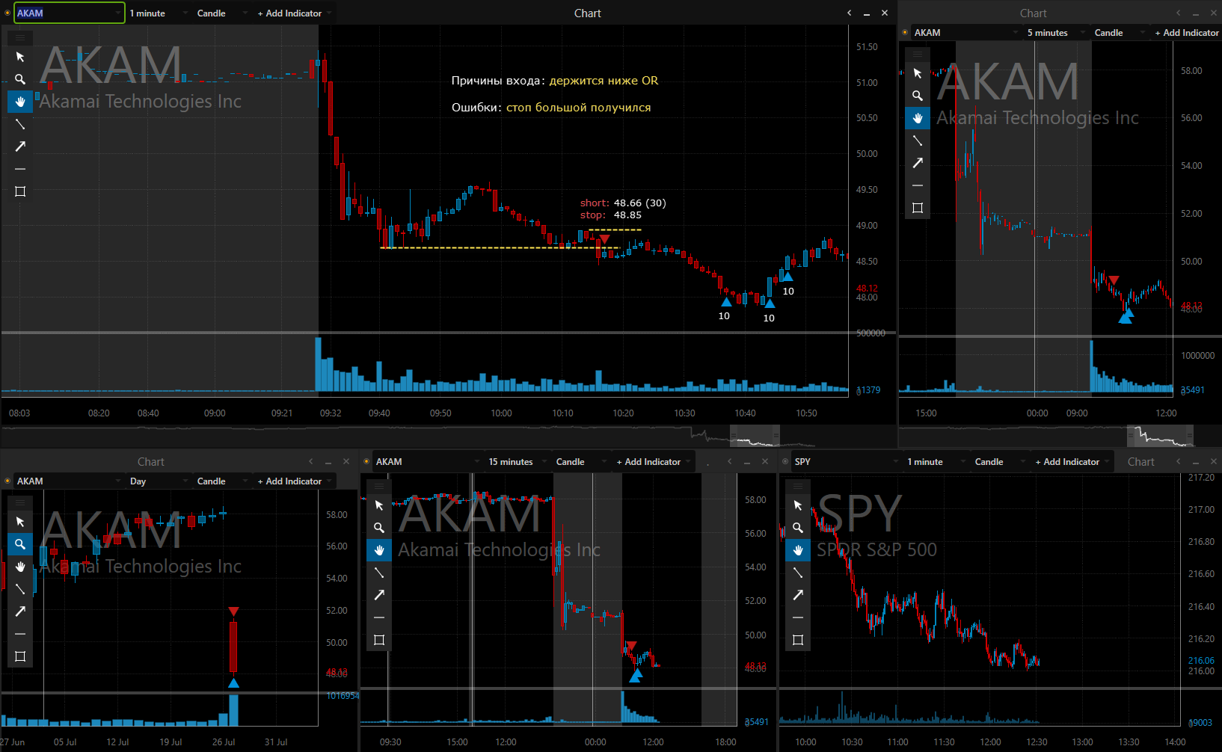Select hand tool in 5 minutes AKAM chart
This screenshot has height=752, width=1222.
pos(918,118)
